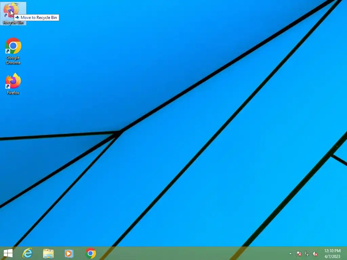This screenshot has width=347, height=260.
Task: Show hidden system tray icons
Action: pyautogui.click(x=290, y=254)
